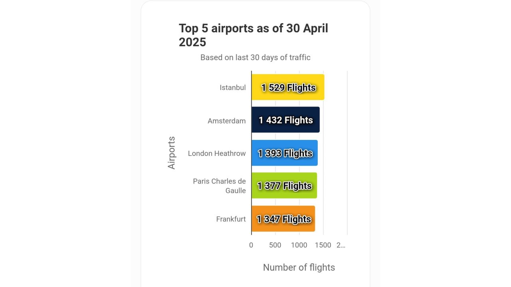Click the '1 347 Flights' data label
The width and height of the screenshot is (511, 287).
point(284,219)
